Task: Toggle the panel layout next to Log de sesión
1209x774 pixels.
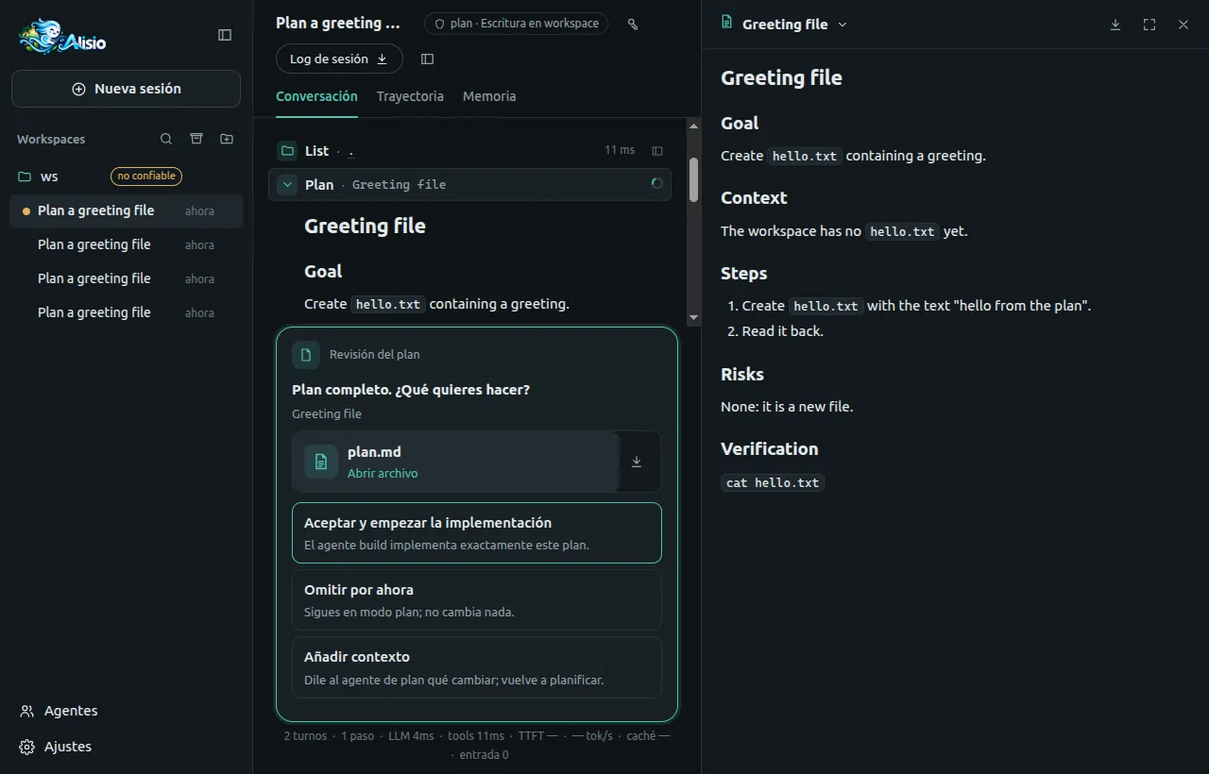Action: pos(427,59)
